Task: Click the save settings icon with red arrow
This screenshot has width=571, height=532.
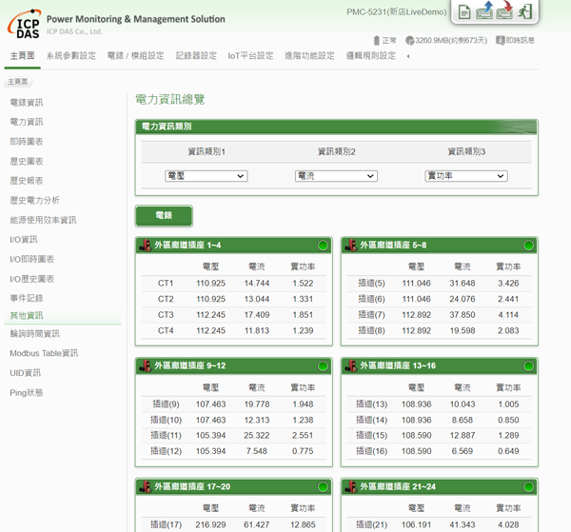Action: click(504, 10)
